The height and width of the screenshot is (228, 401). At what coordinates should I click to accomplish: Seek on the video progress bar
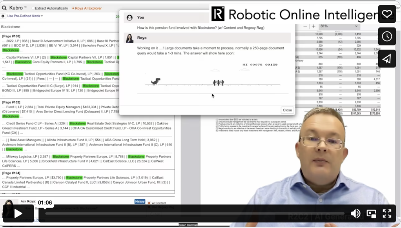pyautogui.click(x=194, y=213)
